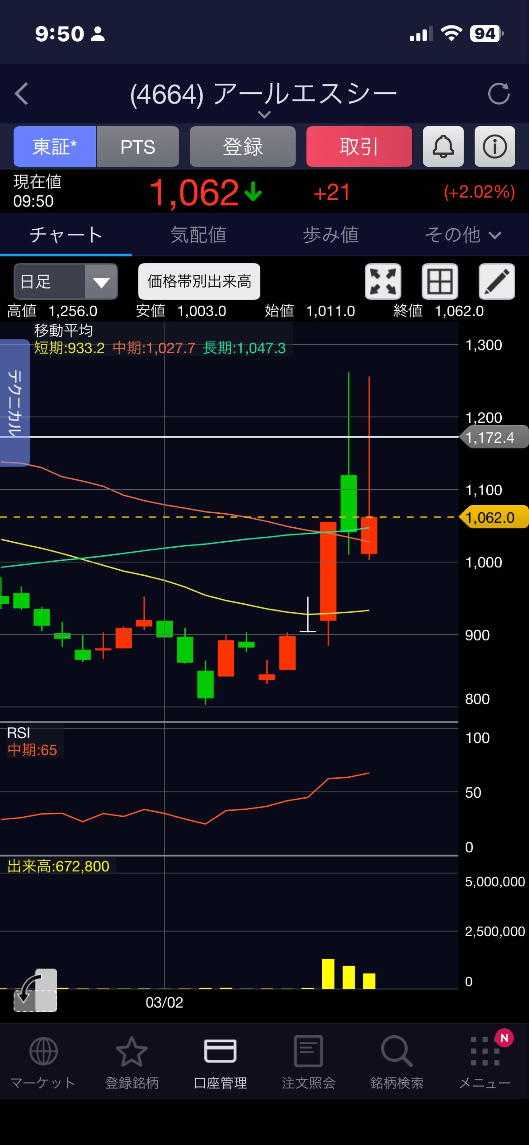529x1145 pixels.
Task: Tap the back arrow icon
Action: (x=21, y=94)
